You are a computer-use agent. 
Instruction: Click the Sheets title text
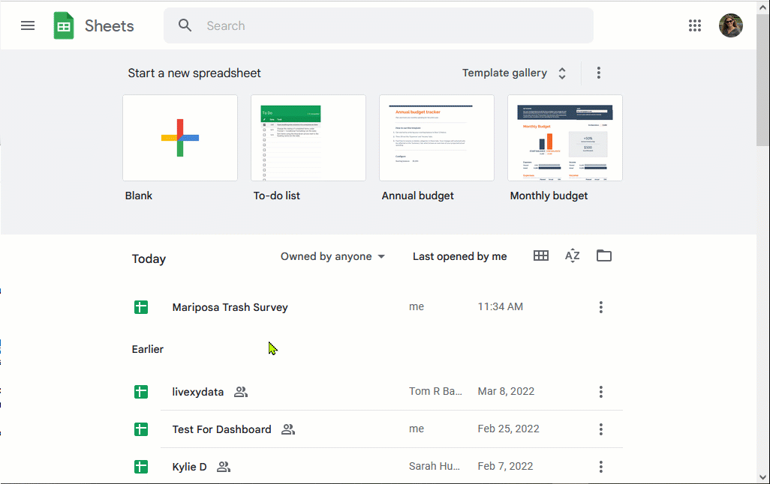109,25
